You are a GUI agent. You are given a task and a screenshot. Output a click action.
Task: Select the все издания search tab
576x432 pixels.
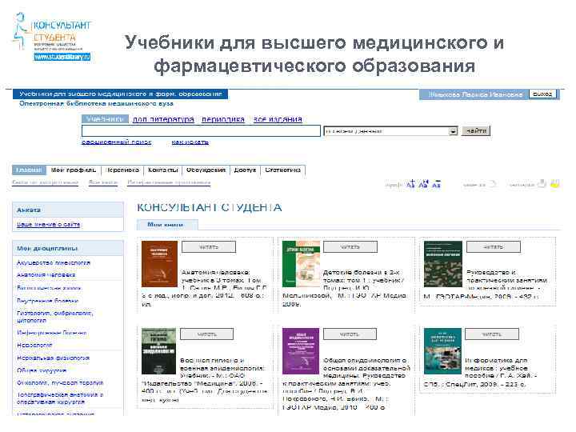[x=278, y=119]
